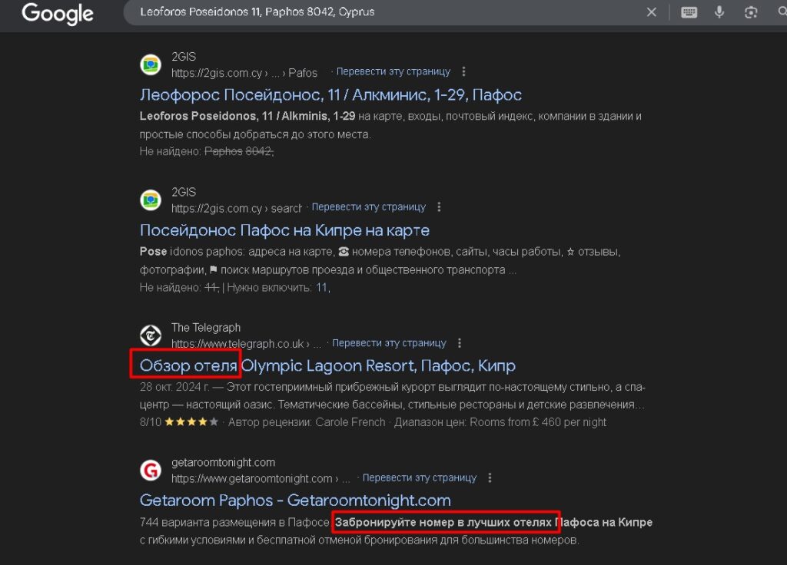Translate the Telegraph result page

coord(389,343)
